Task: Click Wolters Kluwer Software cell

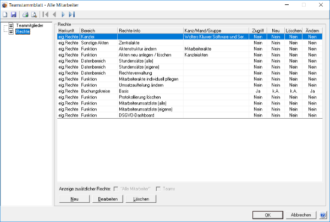Action: (x=216, y=37)
